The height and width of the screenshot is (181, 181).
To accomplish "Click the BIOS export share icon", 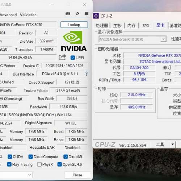I will point(62,57).
